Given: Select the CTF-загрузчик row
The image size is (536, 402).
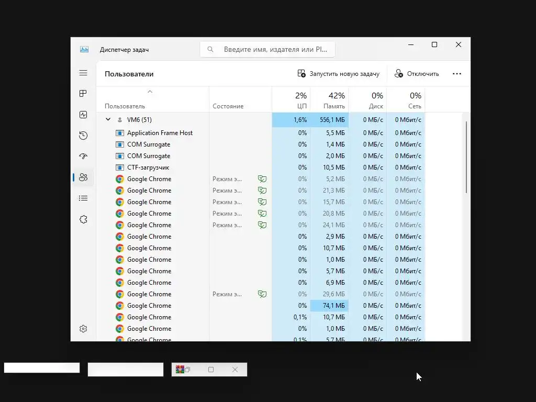Looking at the screenshot, I should pos(261,167).
